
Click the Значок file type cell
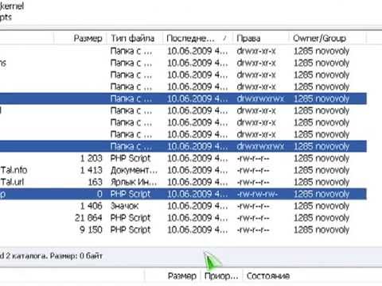click(124, 206)
